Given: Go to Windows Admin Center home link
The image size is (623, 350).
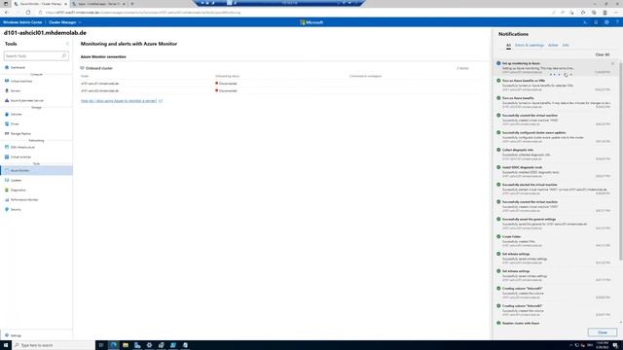Looking at the screenshot, I should click(x=22, y=22).
